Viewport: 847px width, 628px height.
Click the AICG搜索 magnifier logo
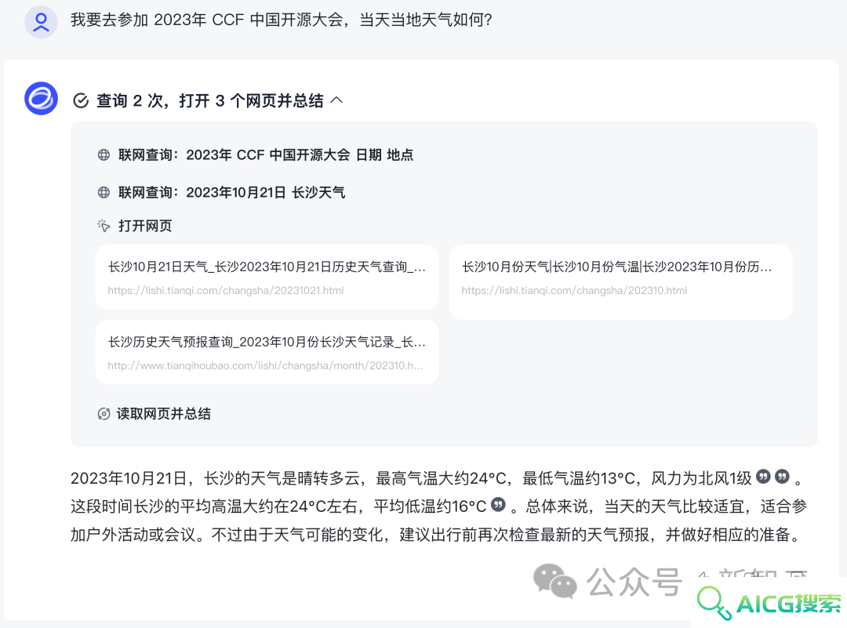click(714, 603)
